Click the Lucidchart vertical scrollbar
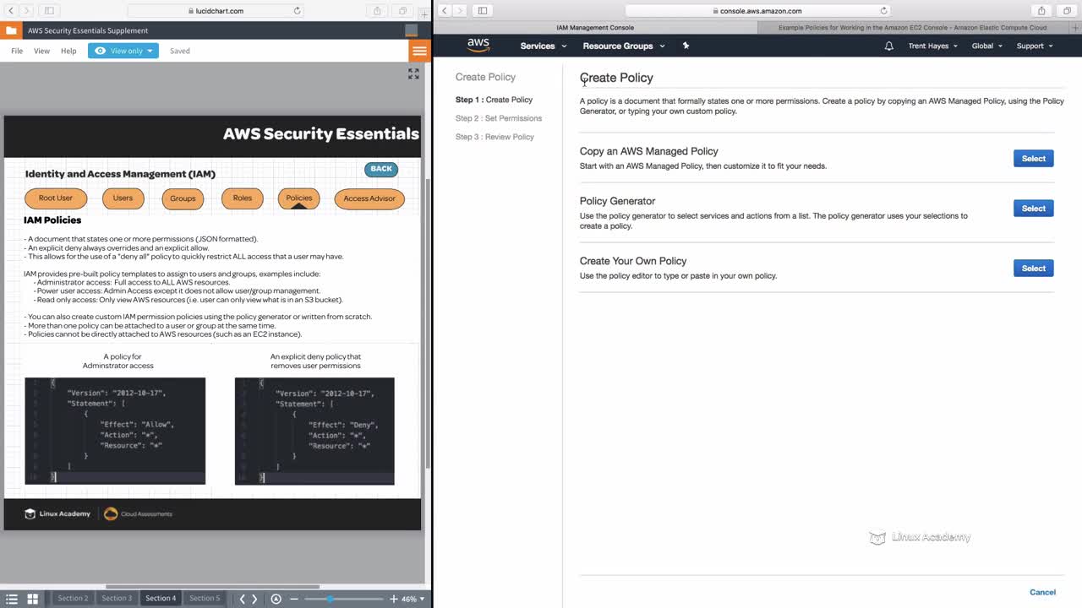The image size is (1082, 608). click(x=428, y=323)
